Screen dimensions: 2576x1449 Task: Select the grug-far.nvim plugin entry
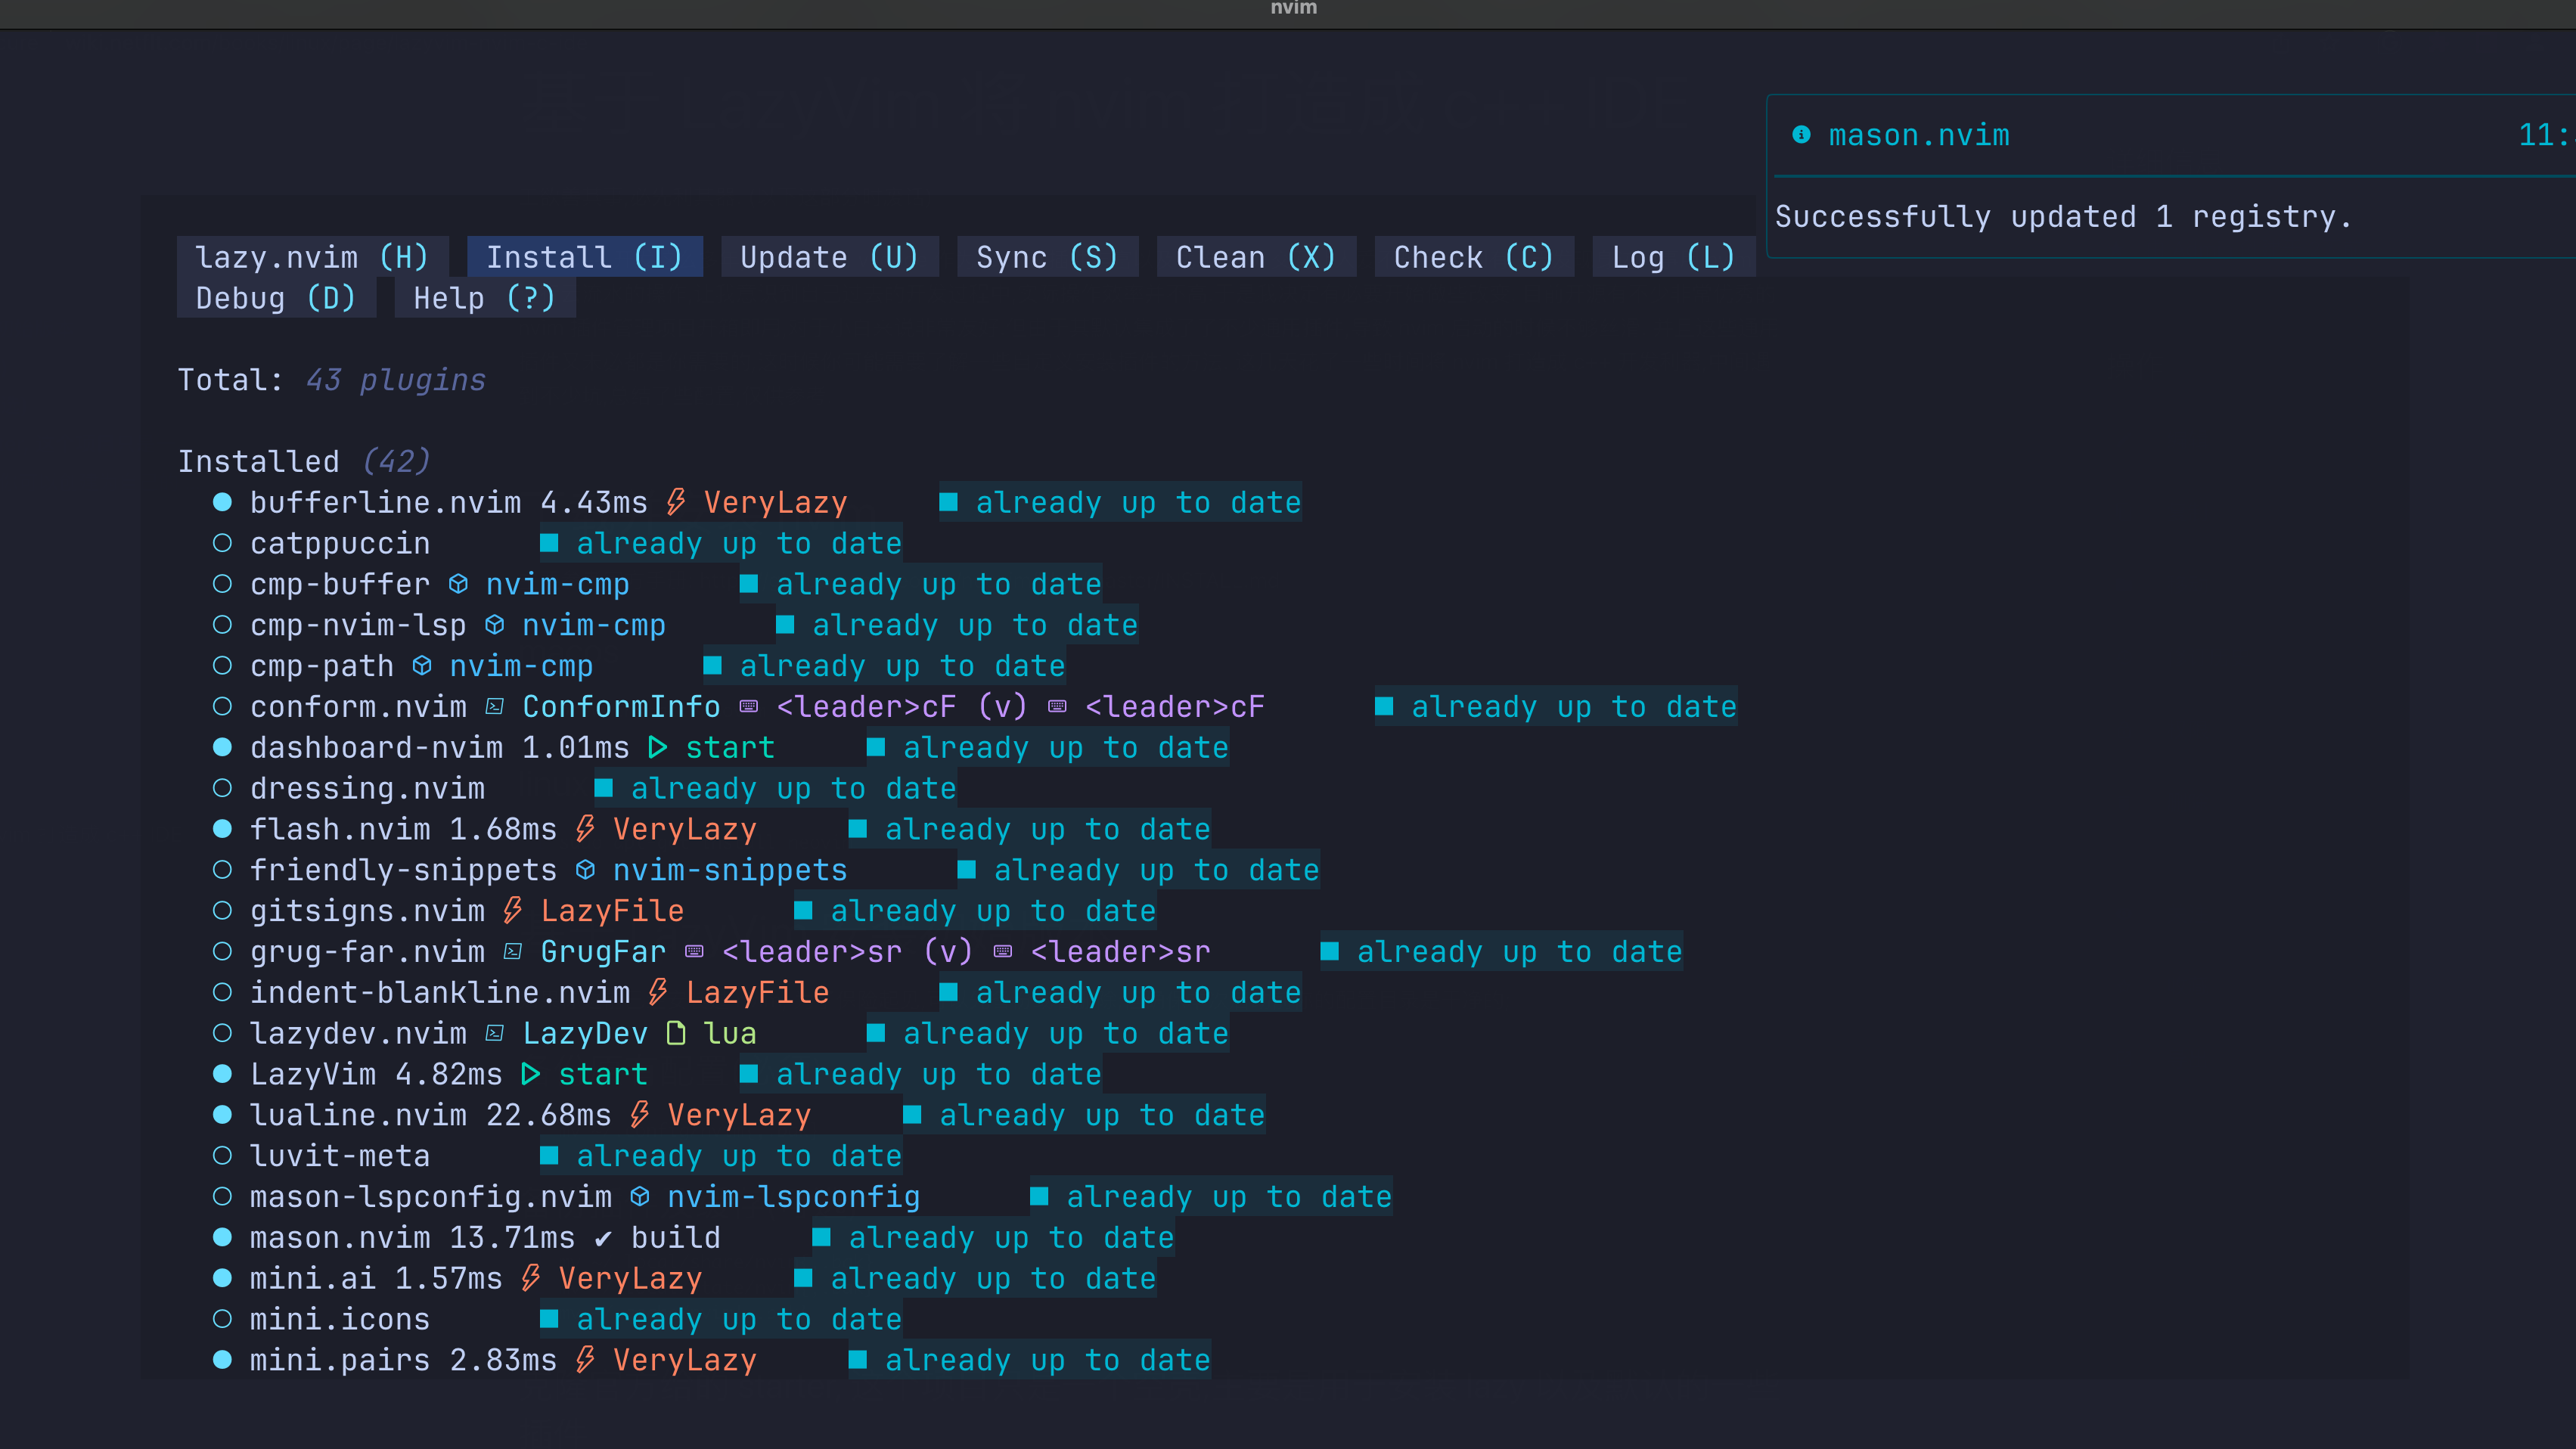(x=367, y=952)
